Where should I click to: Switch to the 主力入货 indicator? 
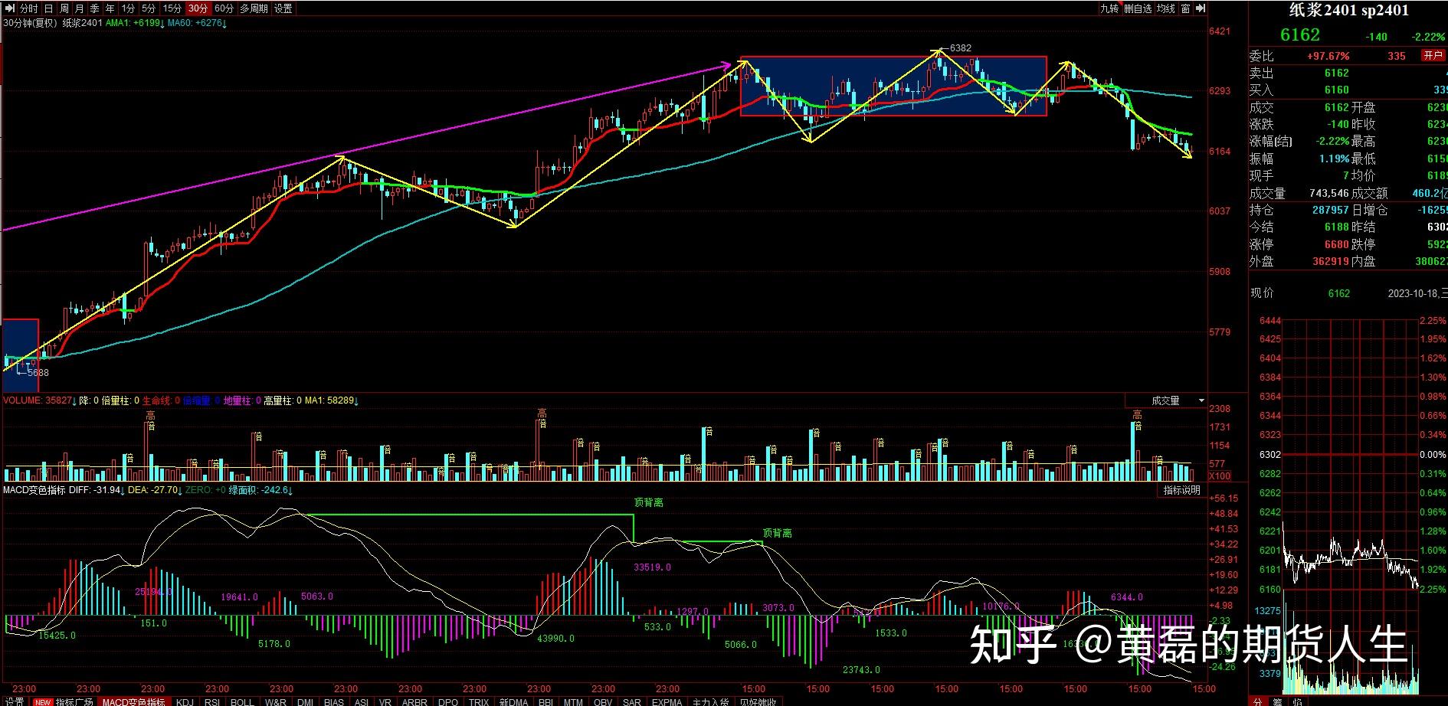710,701
